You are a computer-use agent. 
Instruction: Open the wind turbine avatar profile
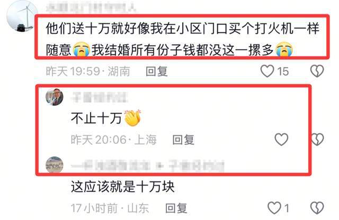click(x=22, y=16)
